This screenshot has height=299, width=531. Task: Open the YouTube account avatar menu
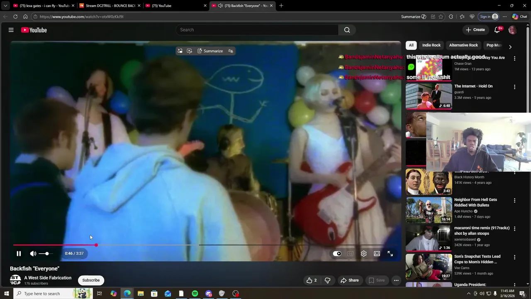(512, 30)
